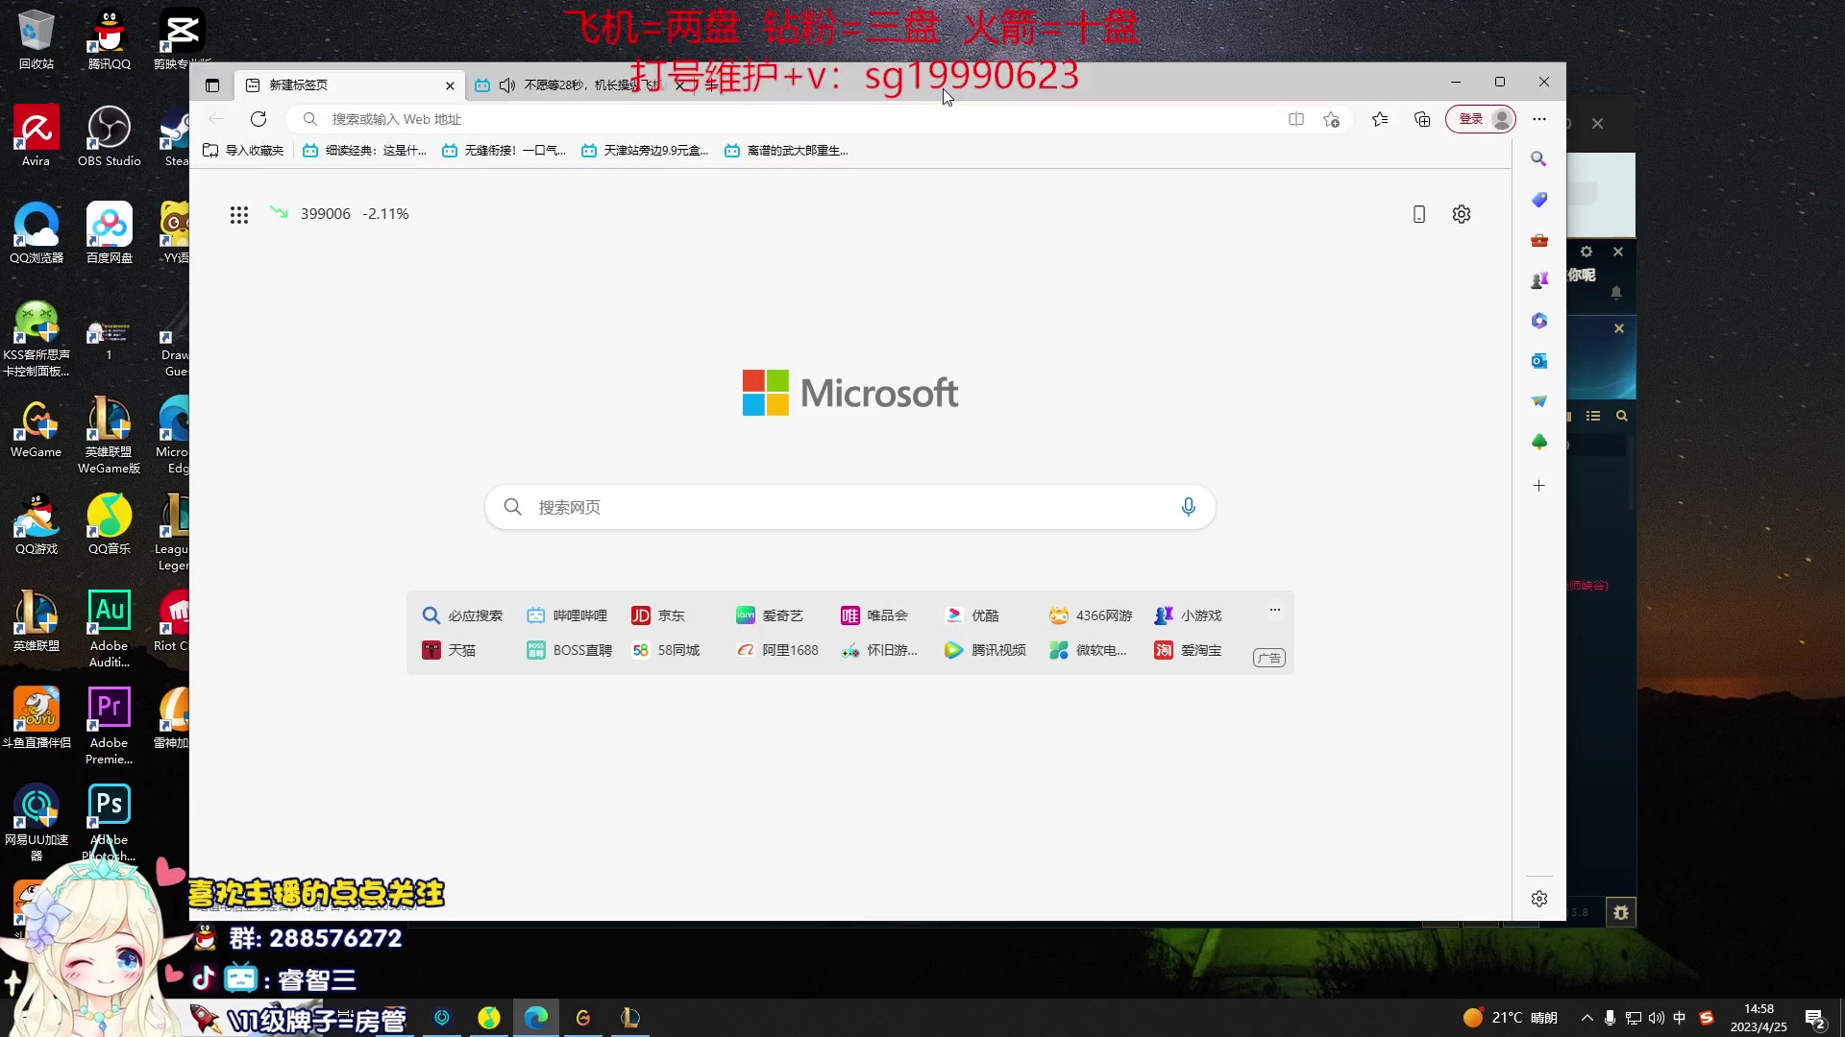Open new tab page settings gear
The height and width of the screenshot is (1037, 1845).
(x=1461, y=214)
